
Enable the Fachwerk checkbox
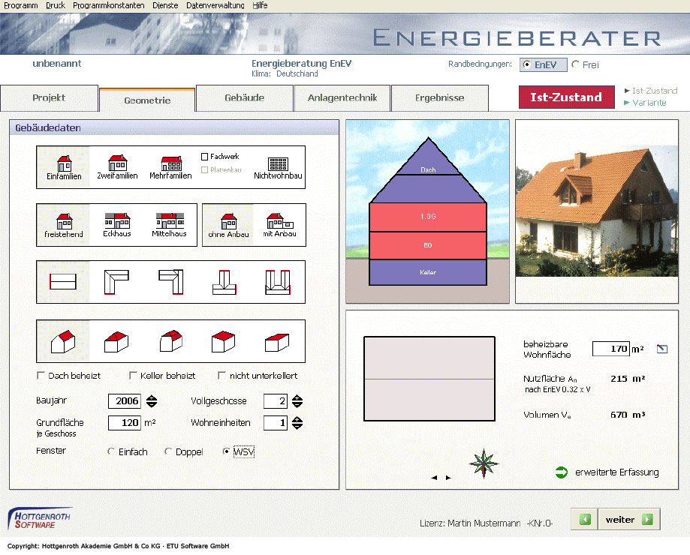point(205,157)
